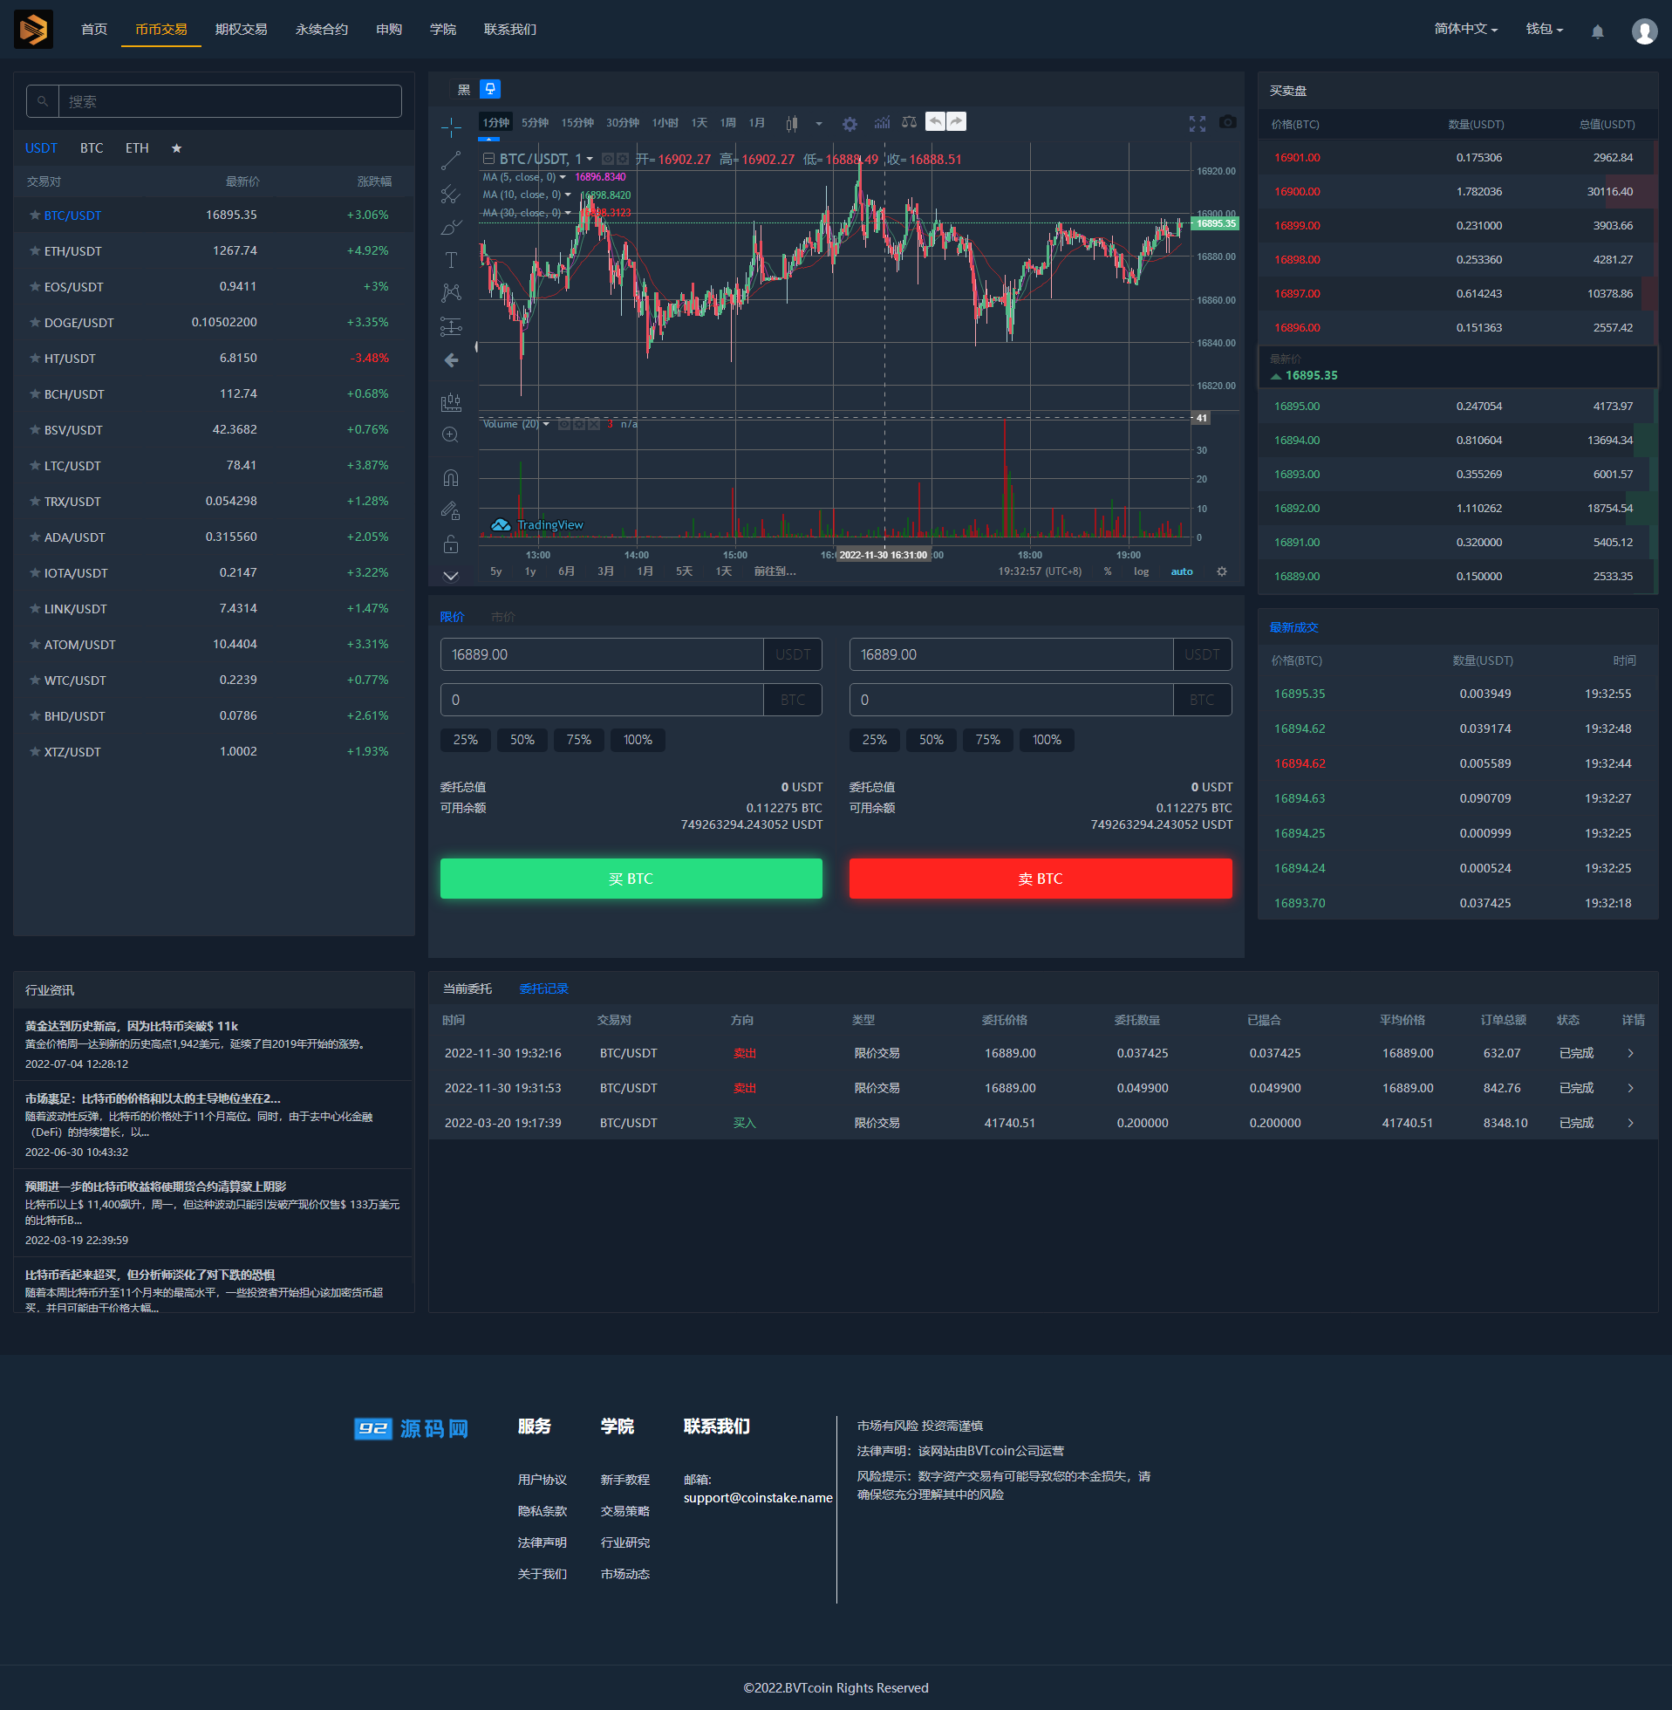Toggle auto scale on the chart
Screen dimensions: 1672x1710
1181,571
